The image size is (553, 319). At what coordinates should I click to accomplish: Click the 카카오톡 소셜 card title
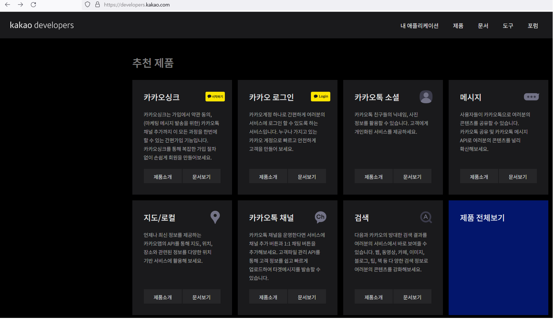tap(377, 97)
